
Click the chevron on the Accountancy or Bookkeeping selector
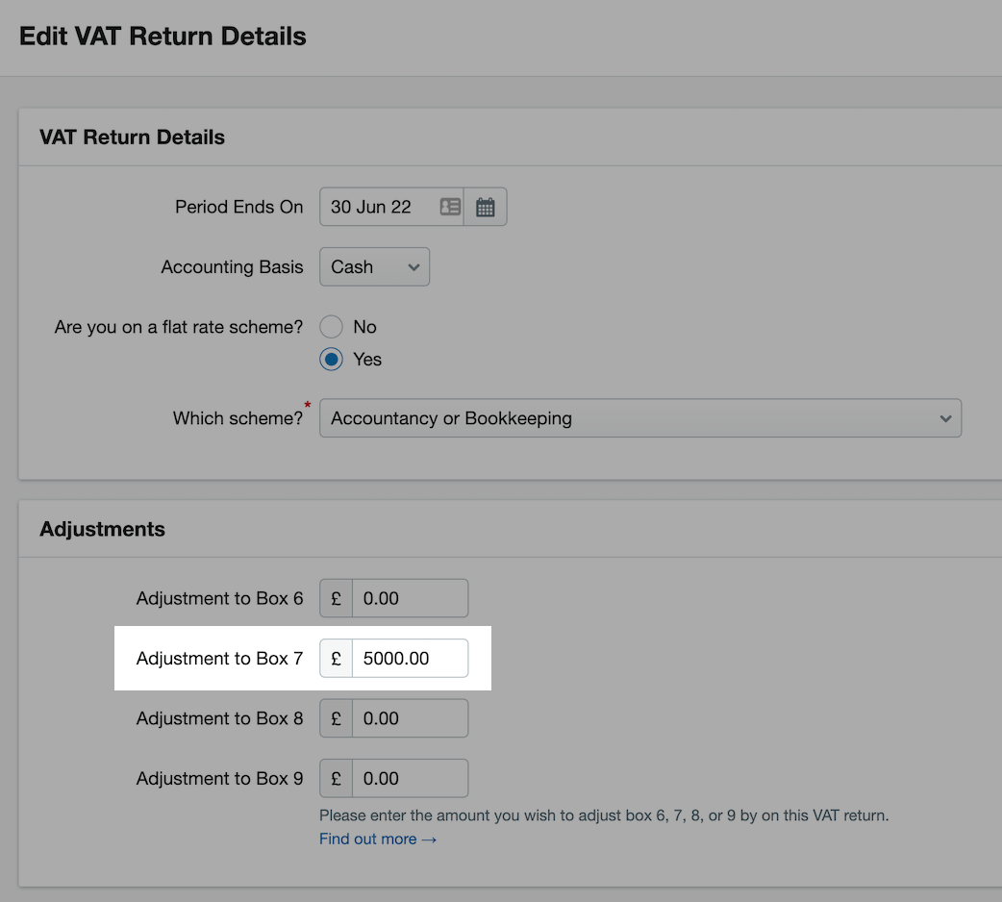(945, 417)
